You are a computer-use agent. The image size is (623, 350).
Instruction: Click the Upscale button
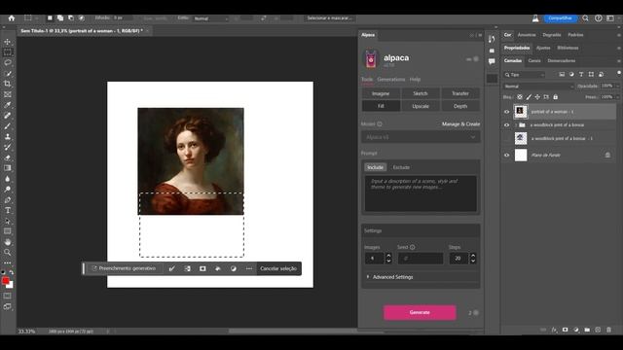point(421,106)
